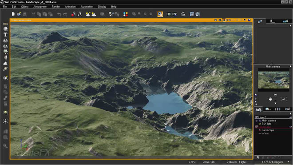The width and height of the screenshot is (293, 165).
Task: Select the Sun light item
Action: coord(266,124)
